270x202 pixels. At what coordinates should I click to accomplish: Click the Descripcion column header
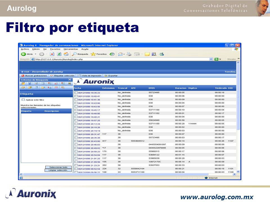pyautogui.click(x=52, y=111)
